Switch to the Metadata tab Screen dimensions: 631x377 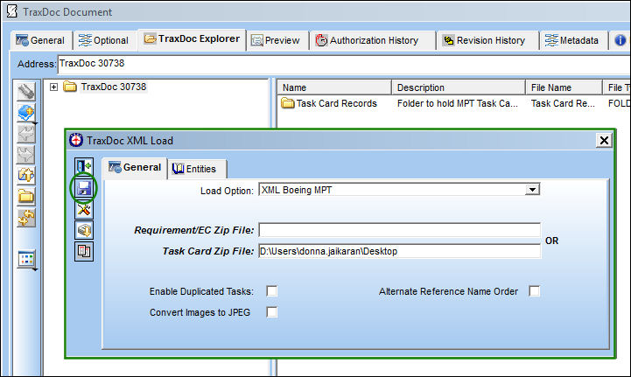point(572,40)
